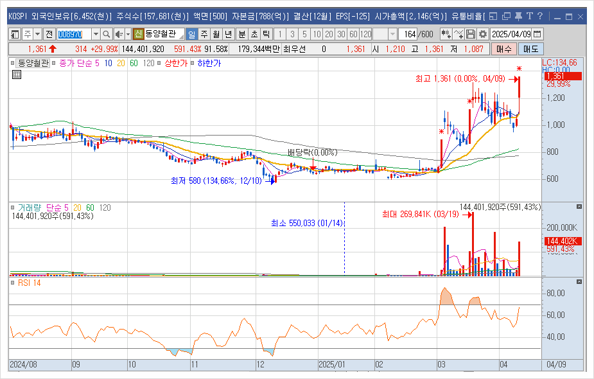Click the 하한가 legend text
Viewport: 594px width, 379px height.
click(209, 64)
